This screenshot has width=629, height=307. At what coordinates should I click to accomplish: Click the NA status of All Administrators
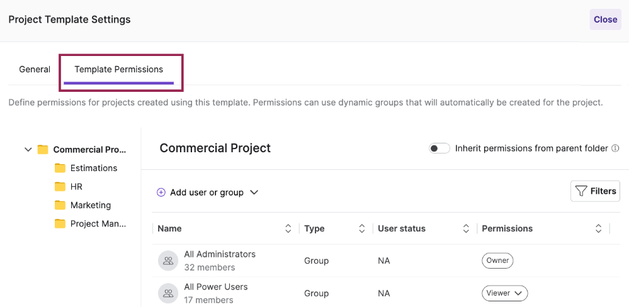384,261
